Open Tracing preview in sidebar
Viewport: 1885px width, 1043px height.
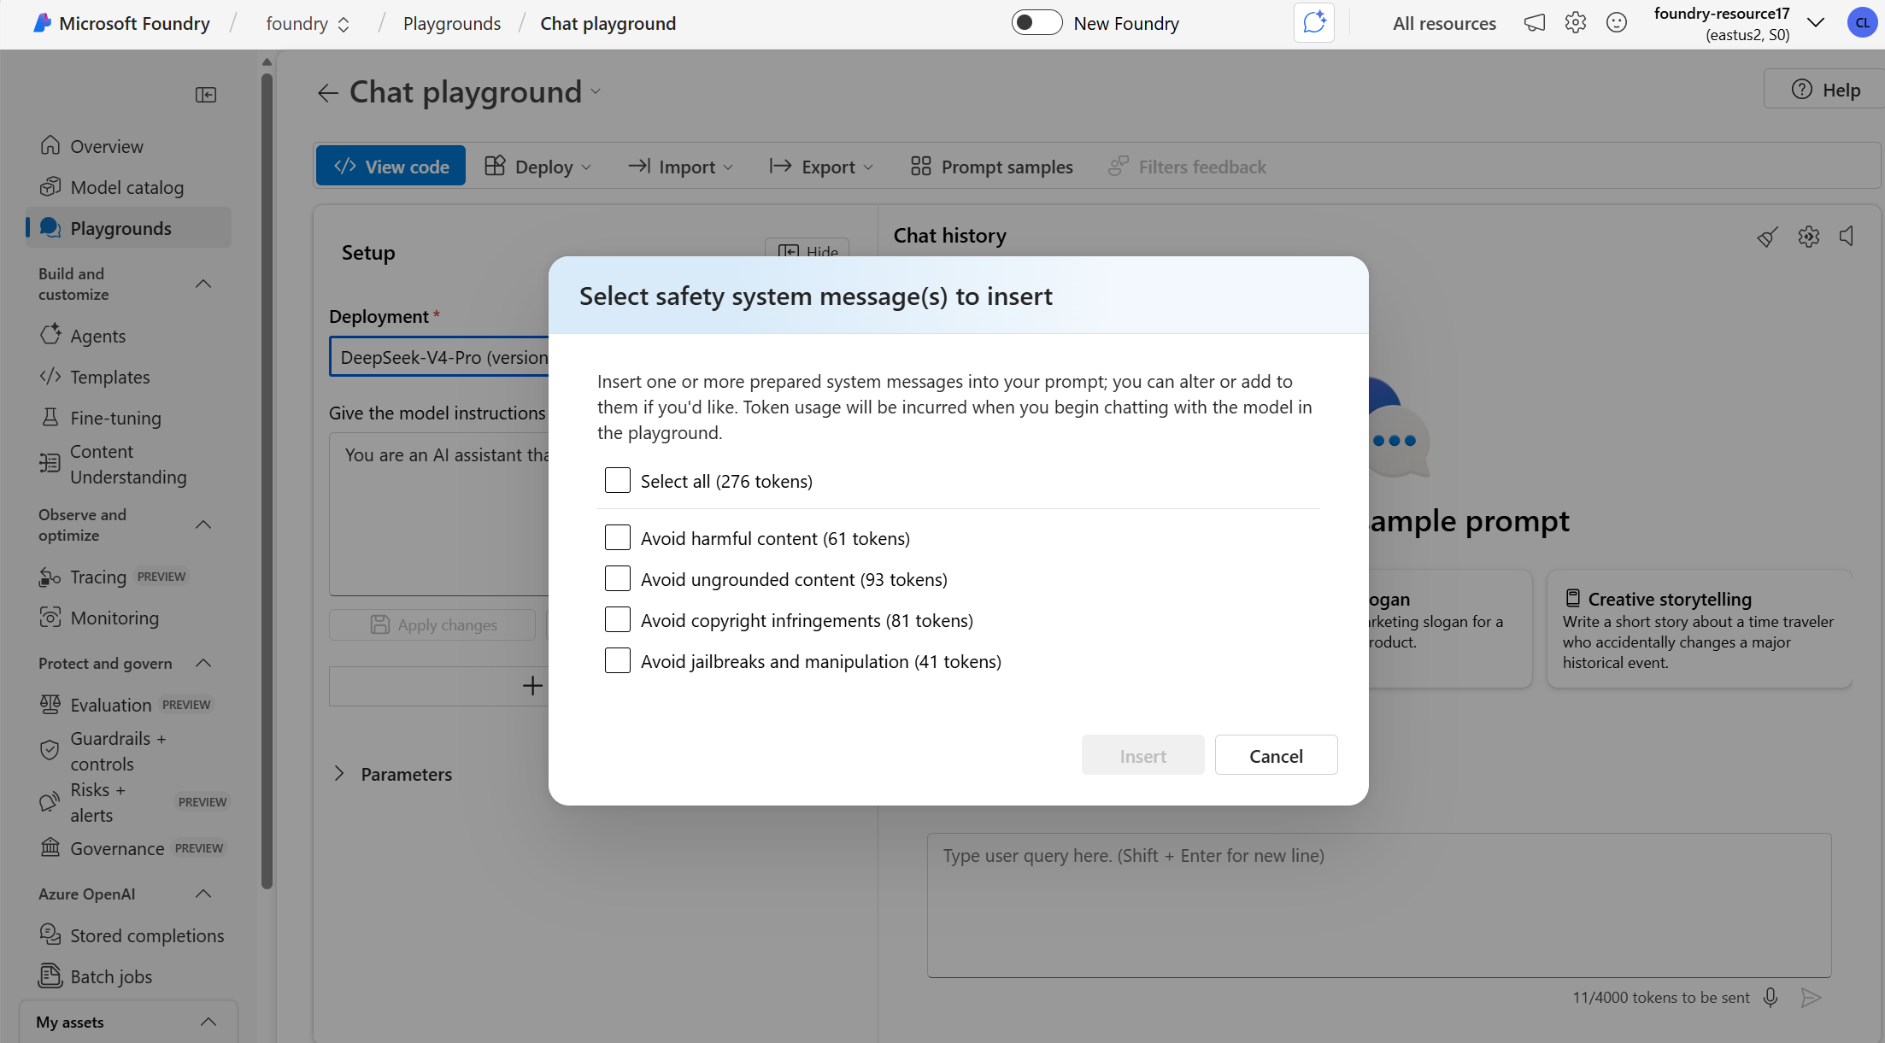pyautogui.click(x=128, y=577)
